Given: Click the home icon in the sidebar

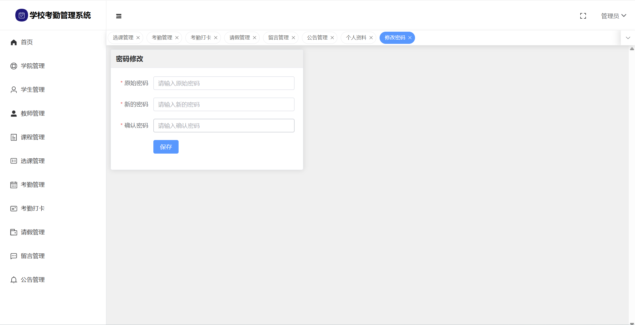Looking at the screenshot, I should pyautogui.click(x=14, y=42).
